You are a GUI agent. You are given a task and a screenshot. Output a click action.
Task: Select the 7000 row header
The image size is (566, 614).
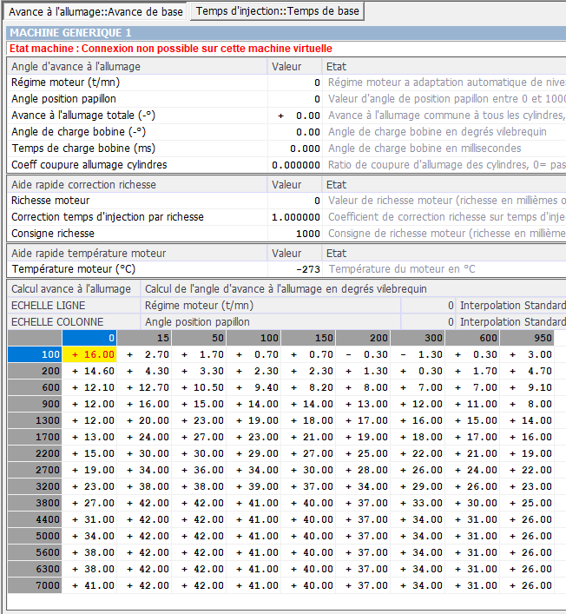[35, 585]
